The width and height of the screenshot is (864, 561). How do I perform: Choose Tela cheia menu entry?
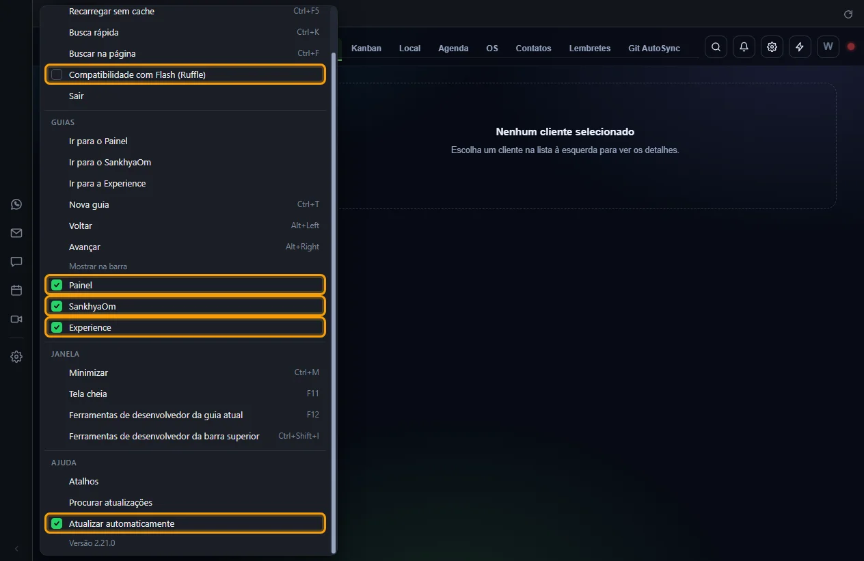coord(185,394)
